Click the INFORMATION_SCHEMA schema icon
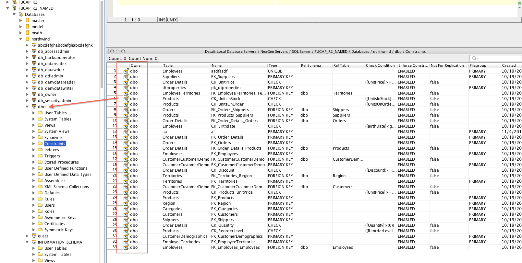522x263 pixels. [x=34, y=242]
